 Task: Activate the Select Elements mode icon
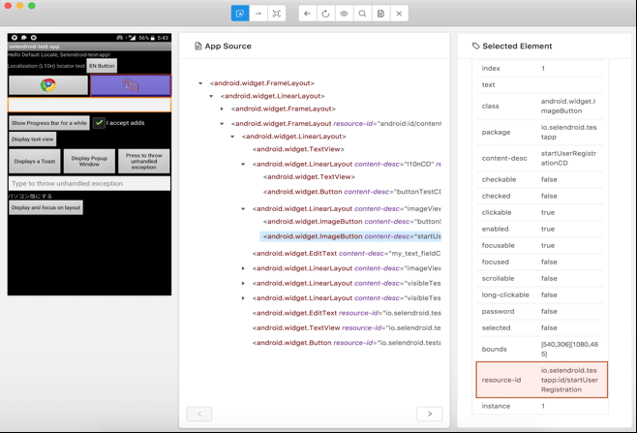pyautogui.click(x=240, y=14)
